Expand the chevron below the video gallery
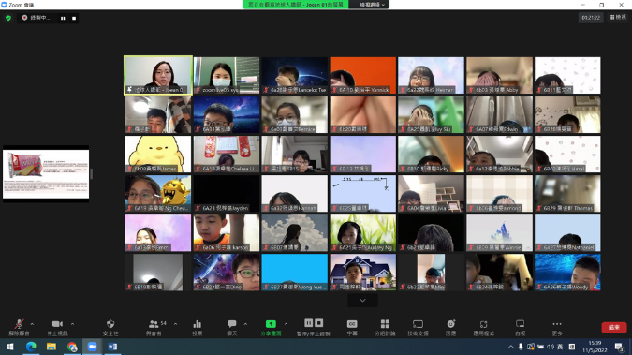Screen dimensions: 632x355 (362, 300)
